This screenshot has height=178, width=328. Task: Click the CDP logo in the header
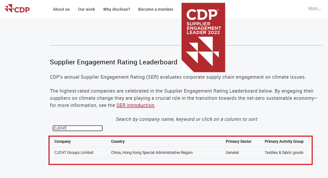17,9
